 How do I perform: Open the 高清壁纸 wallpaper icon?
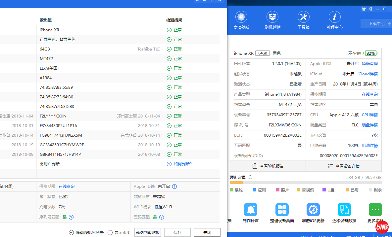(241, 17)
